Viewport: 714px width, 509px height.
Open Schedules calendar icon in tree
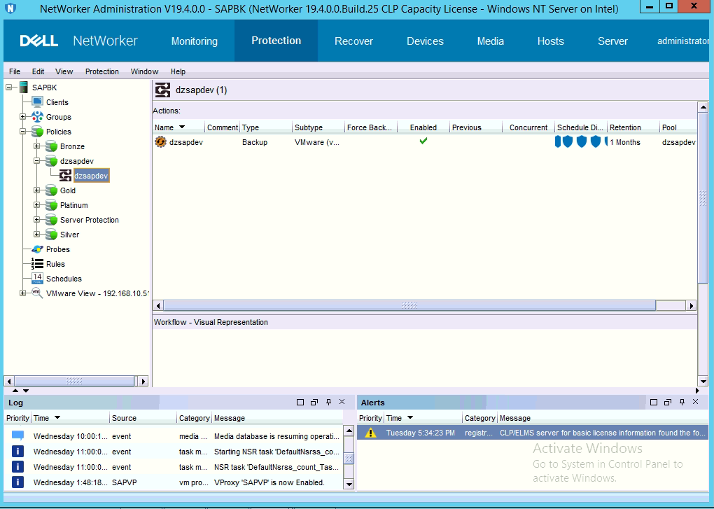37,279
